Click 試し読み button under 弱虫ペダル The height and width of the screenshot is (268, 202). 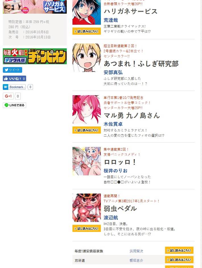tap(87, 228)
